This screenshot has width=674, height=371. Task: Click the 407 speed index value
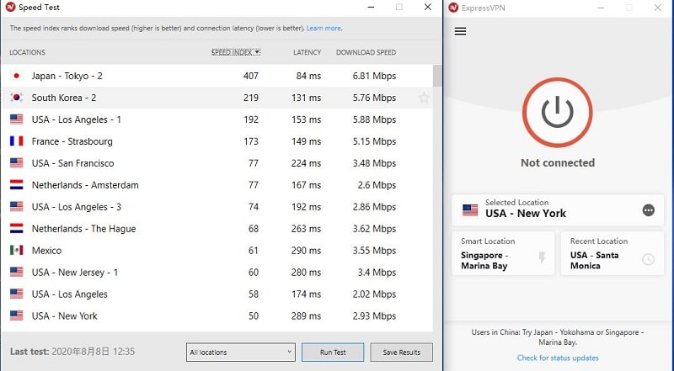click(250, 76)
